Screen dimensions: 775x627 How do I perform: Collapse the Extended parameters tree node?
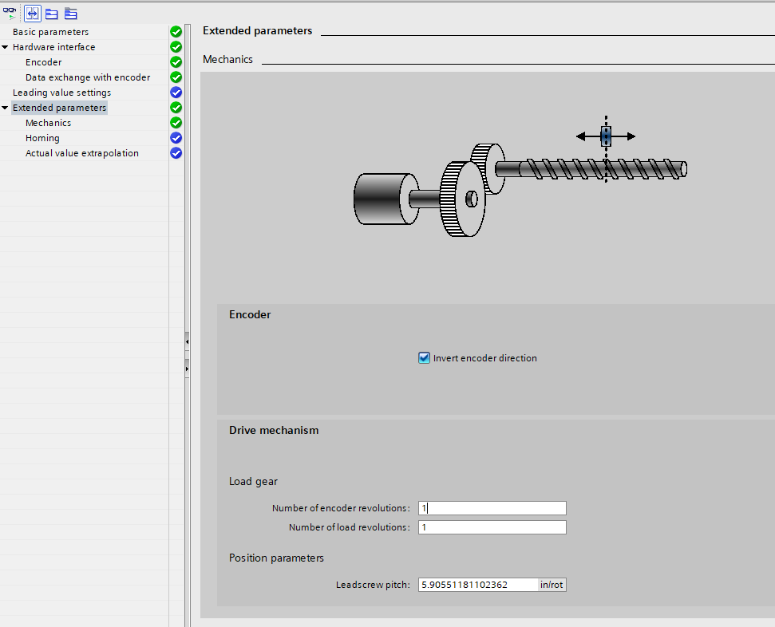tap(6, 108)
